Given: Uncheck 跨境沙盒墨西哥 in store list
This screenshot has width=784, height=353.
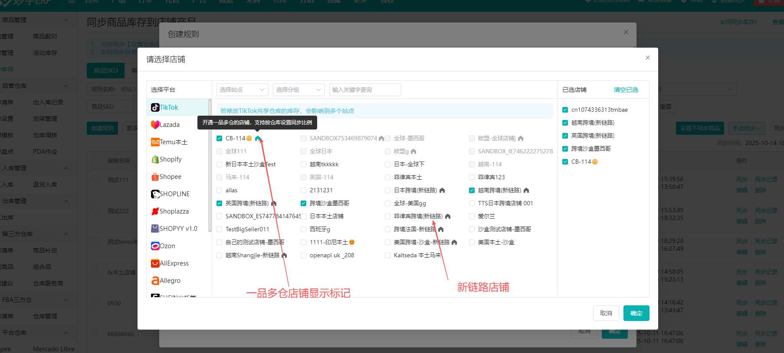Looking at the screenshot, I should (303, 203).
